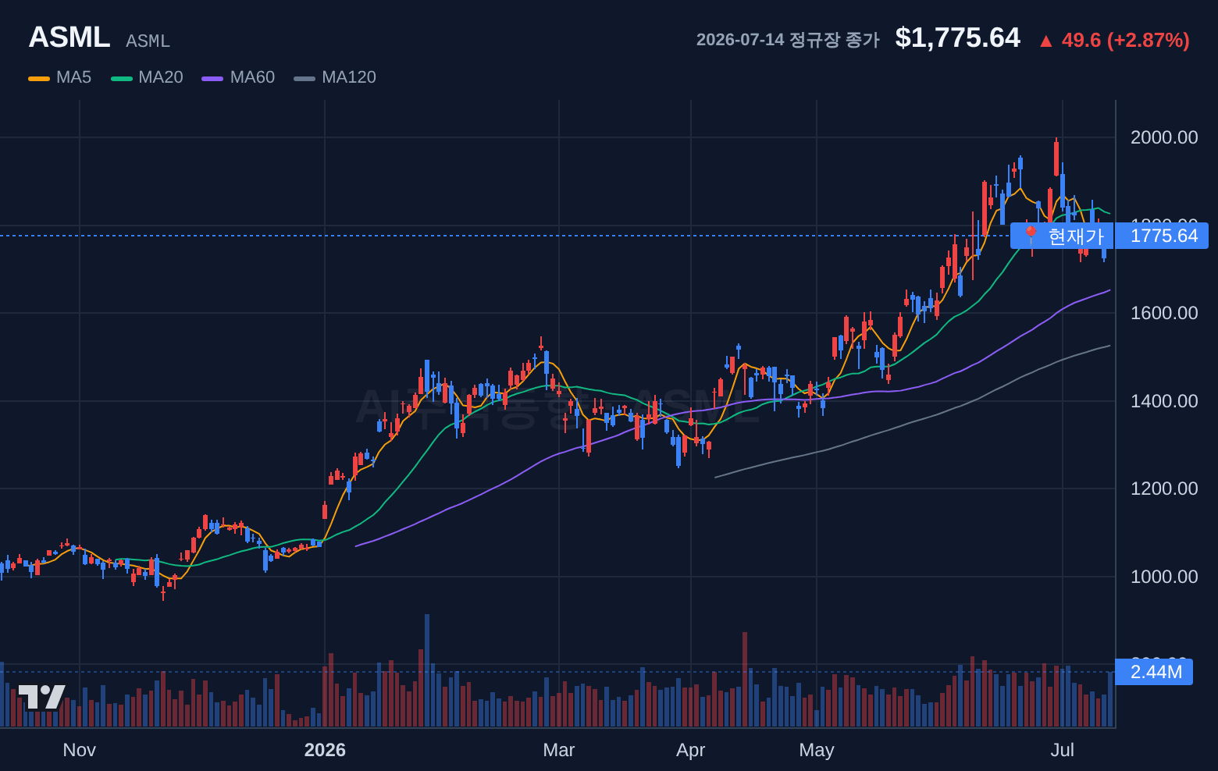The image size is (1218, 771).
Task: Click the purple MA60 color swatch
Action: click(x=212, y=78)
